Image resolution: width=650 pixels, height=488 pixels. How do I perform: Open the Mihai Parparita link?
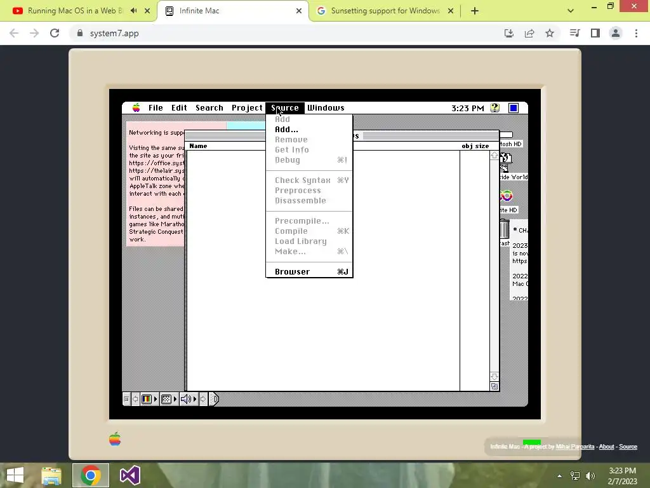tap(574, 447)
